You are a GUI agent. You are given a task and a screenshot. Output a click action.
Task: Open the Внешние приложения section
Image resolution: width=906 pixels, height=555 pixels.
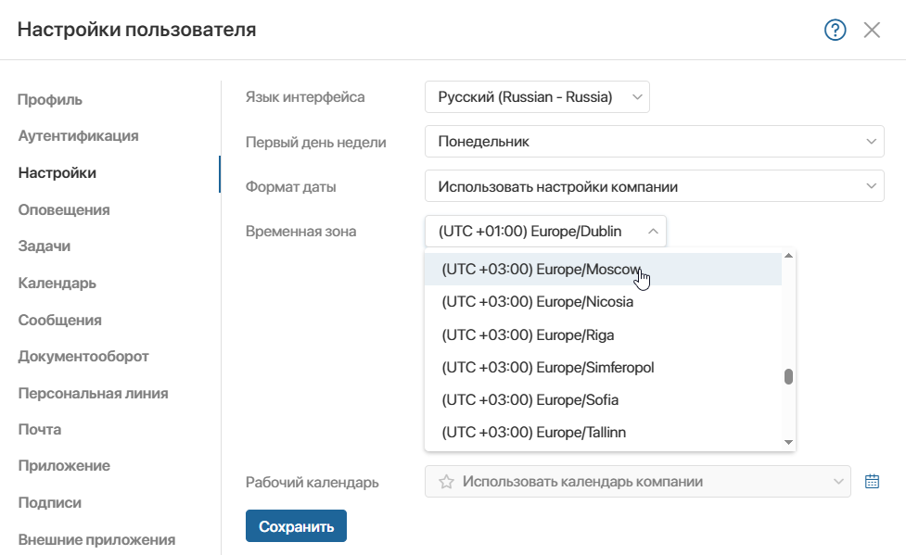coord(96,539)
